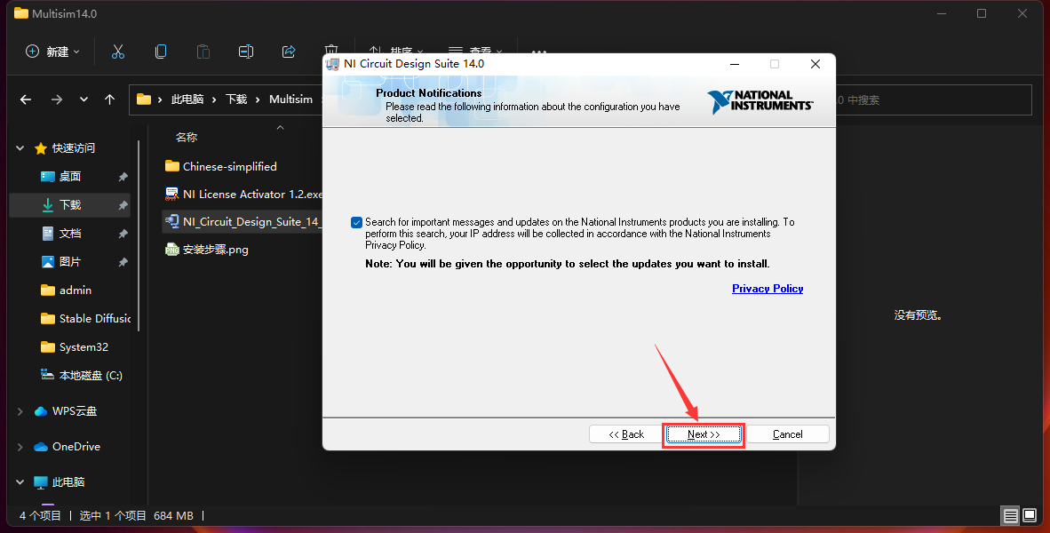Click the Copy icon in Explorer toolbar
Screen dimensions: 1050x533
click(161, 52)
